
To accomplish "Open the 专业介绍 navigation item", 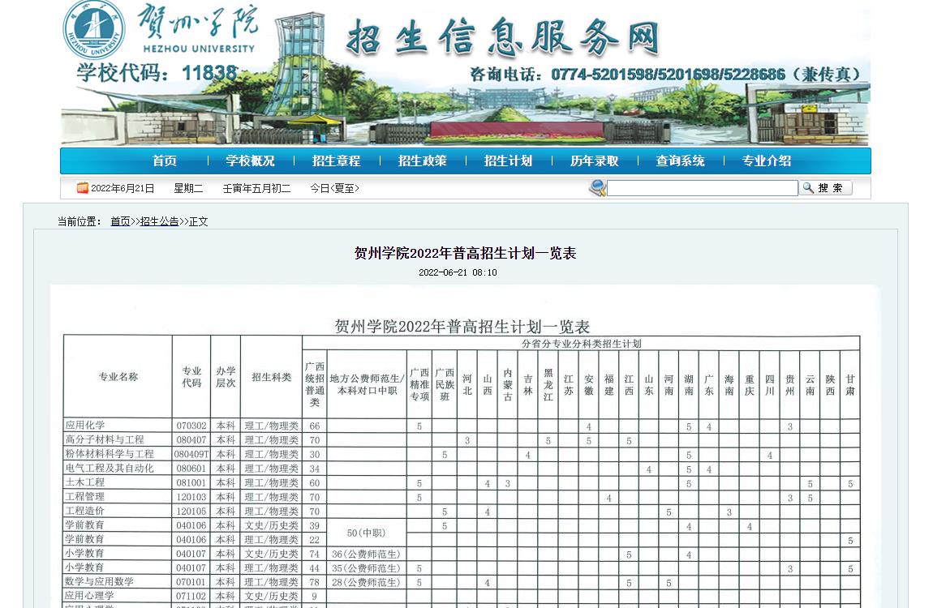I will (x=767, y=161).
